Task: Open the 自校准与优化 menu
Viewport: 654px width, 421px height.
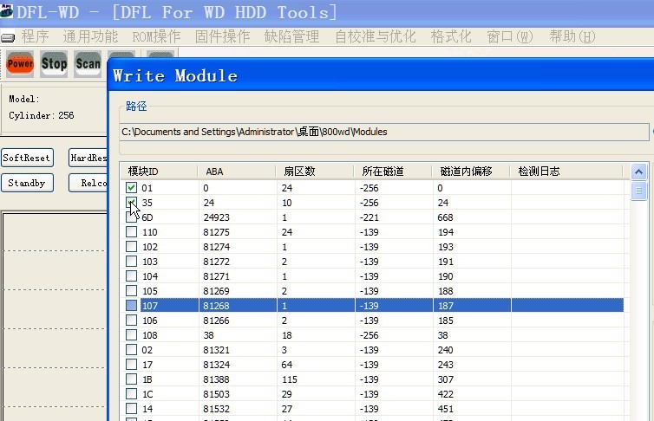Action: pyautogui.click(x=376, y=36)
